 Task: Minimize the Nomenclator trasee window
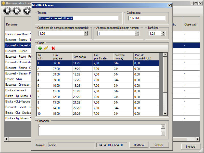[x=192, y=3]
